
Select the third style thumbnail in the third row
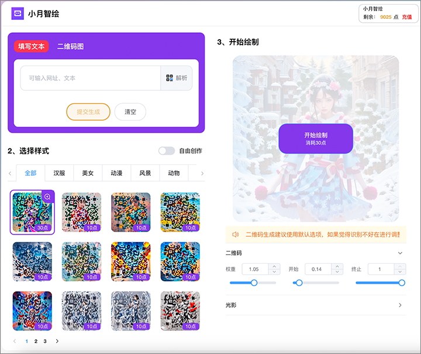(x=131, y=311)
